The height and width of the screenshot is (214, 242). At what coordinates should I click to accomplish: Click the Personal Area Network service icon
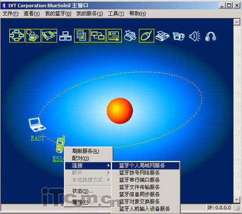coord(17,36)
